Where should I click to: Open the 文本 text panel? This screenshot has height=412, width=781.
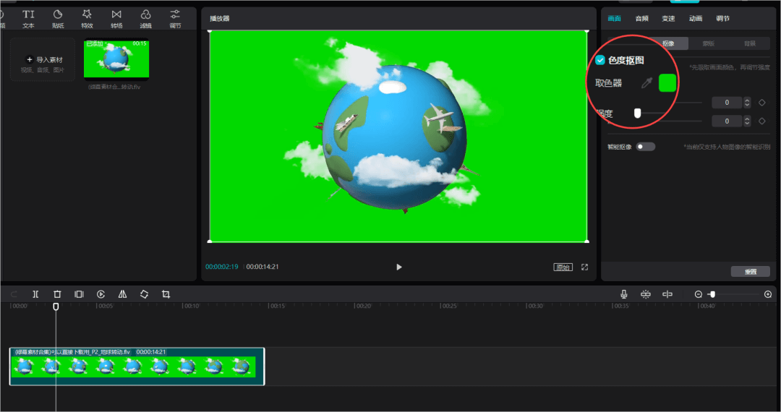[x=28, y=19]
